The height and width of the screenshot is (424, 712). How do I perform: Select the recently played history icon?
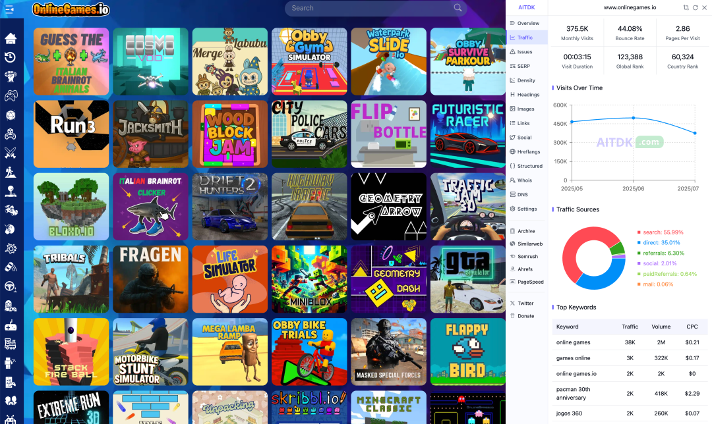[11, 58]
